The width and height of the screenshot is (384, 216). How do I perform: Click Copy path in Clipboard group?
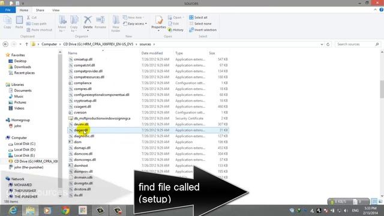pos(36,24)
